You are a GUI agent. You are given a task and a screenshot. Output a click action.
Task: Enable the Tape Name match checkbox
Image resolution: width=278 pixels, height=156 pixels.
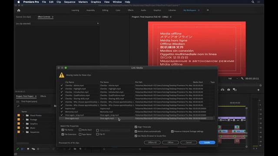coord(80,134)
